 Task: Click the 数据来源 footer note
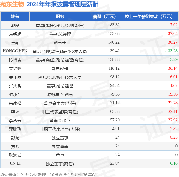[48, 174]
